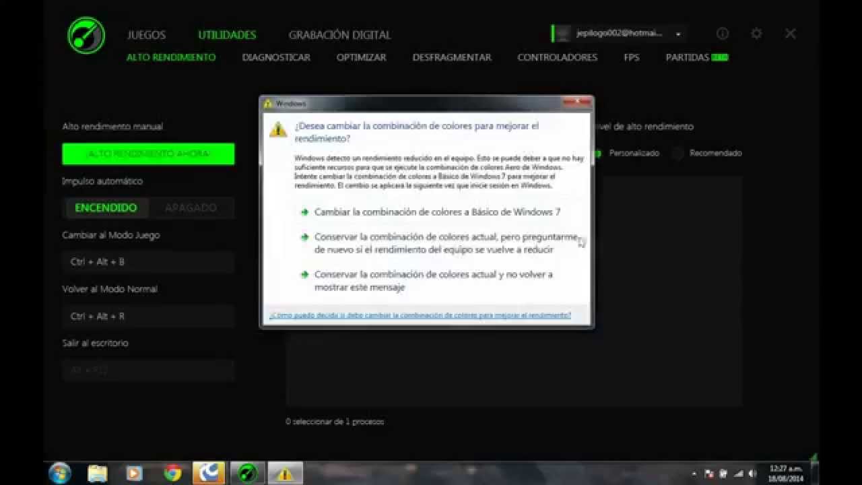The width and height of the screenshot is (862, 485).
Task: Open Google Chrome from the taskbar
Action: 172,474
